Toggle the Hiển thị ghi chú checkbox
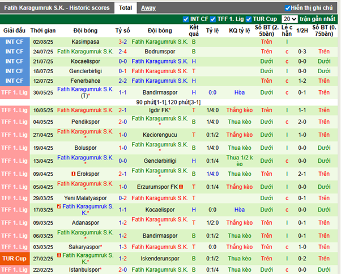This screenshot has width=341, height=274. [288, 8]
